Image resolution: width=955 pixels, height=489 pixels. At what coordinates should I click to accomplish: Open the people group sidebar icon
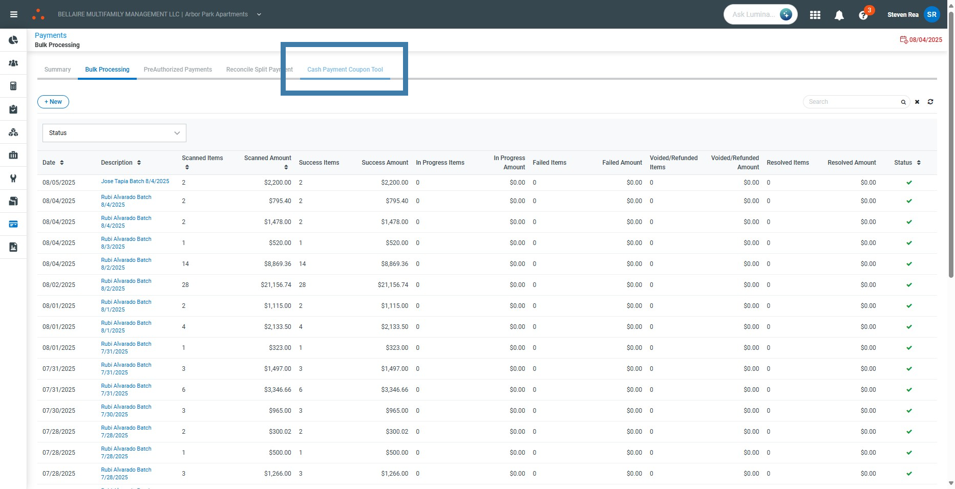click(x=13, y=63)
